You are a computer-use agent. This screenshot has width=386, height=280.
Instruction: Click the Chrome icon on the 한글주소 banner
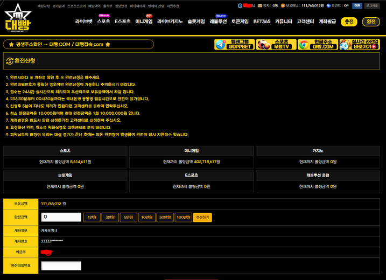point(304,45)
